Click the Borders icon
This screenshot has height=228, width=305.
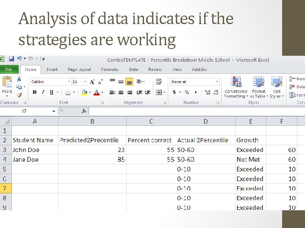pyautogui.click(x=68, y=92)
